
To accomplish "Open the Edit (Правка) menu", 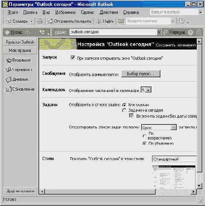I will click(30, 12).
